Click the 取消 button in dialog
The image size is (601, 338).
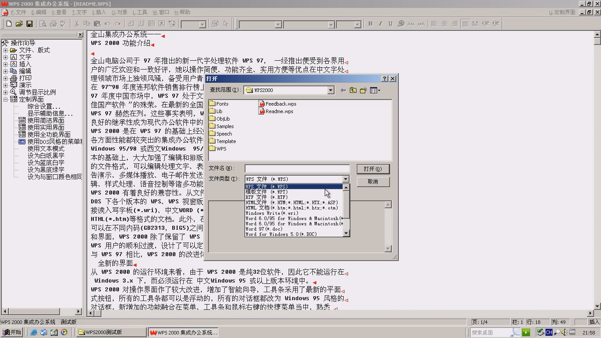(x=373, y=182)
